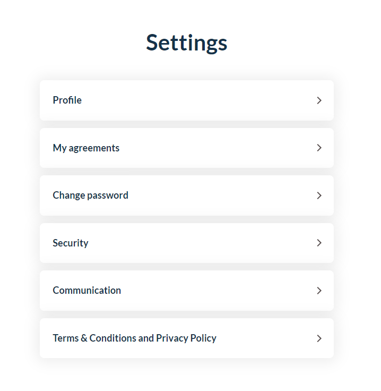Click the empty middle of Security card
Screen dimensions: 381x391
point(199,243)
